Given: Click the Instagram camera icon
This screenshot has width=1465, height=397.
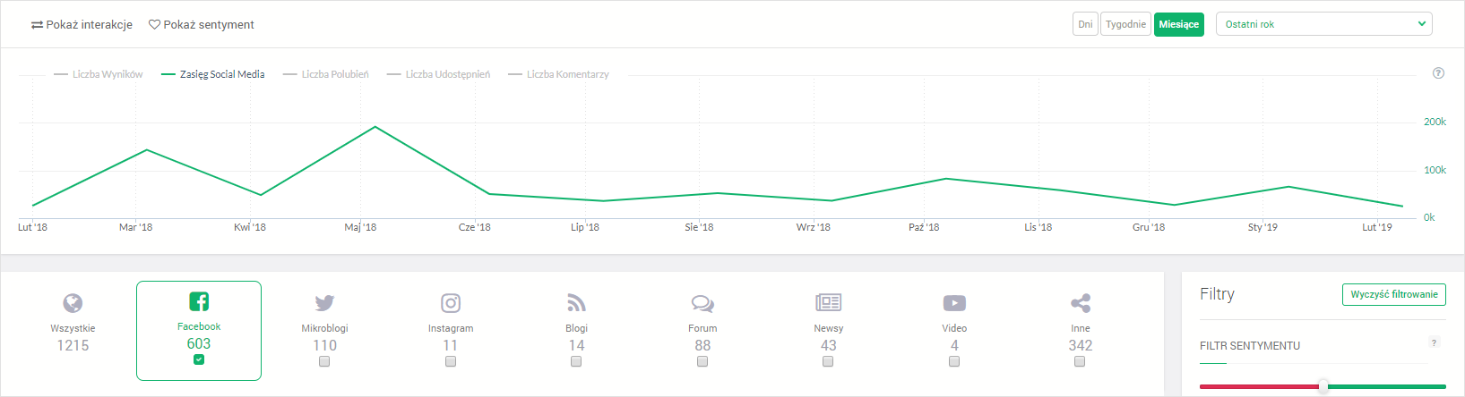Looking at the screenshot, I should click(x=451, y=303).
